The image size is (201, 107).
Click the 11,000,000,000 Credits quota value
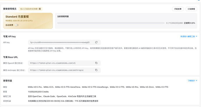tap(38, 92)
